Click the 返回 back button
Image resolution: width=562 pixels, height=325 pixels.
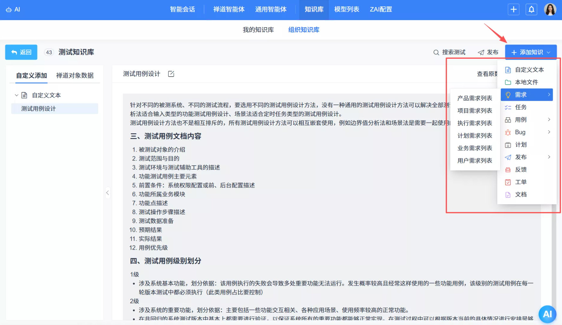coord(21,52)
